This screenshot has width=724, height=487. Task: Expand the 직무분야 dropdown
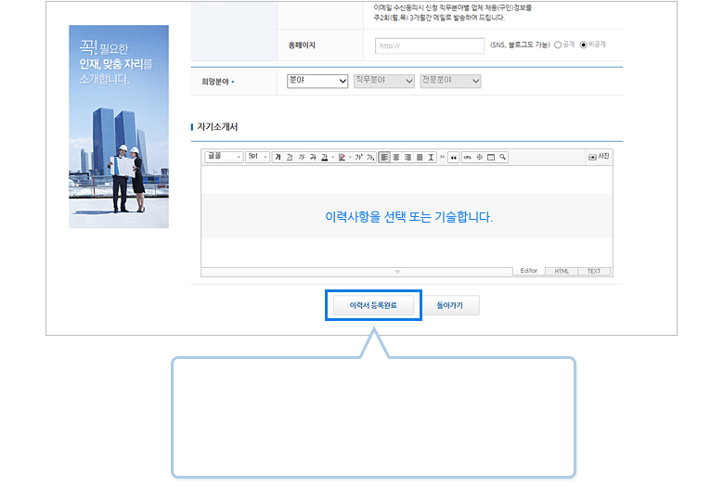coord(383,82)
